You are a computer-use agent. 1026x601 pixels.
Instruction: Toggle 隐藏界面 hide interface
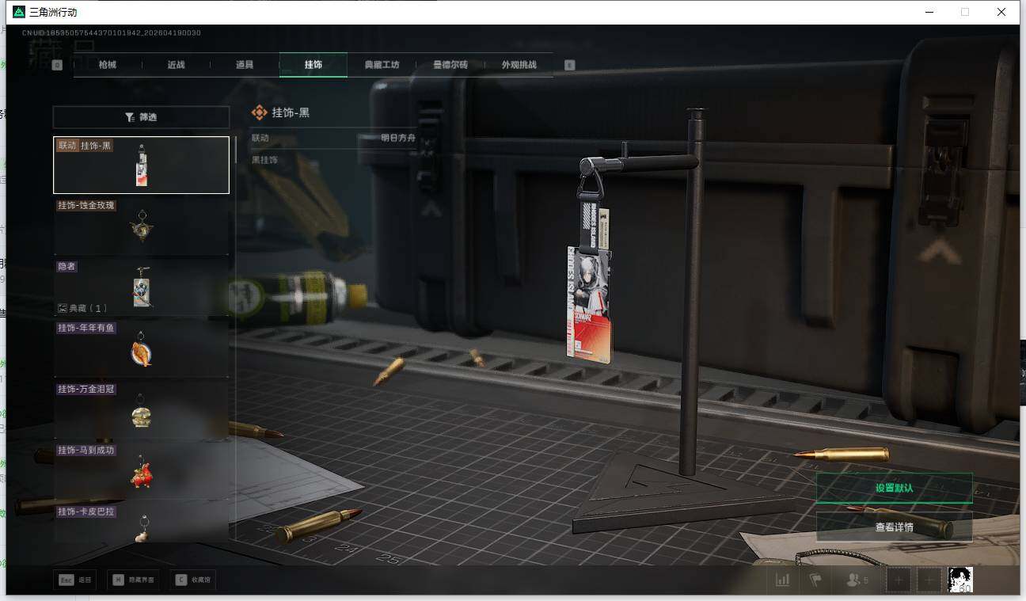click(x=133, y=580)
